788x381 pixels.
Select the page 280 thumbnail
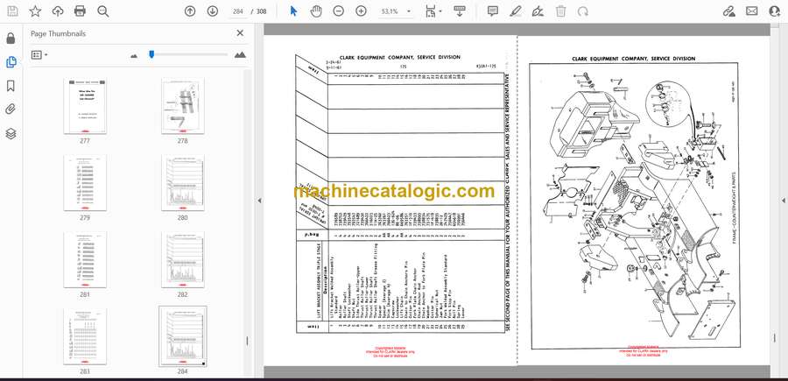click(182, 183)
